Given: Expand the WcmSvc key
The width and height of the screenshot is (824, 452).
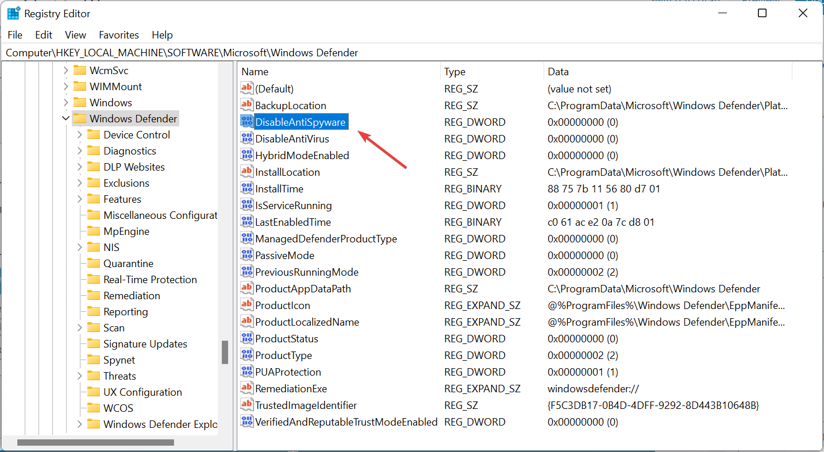Looking at the screenshot, I should coord(66,70).
